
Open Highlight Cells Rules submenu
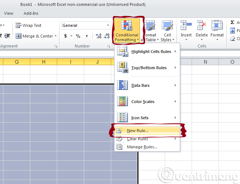click(x=147, y=52)
